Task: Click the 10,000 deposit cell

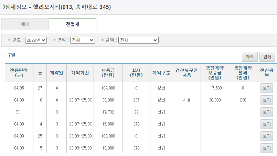Action: click(x=108, y=148)
